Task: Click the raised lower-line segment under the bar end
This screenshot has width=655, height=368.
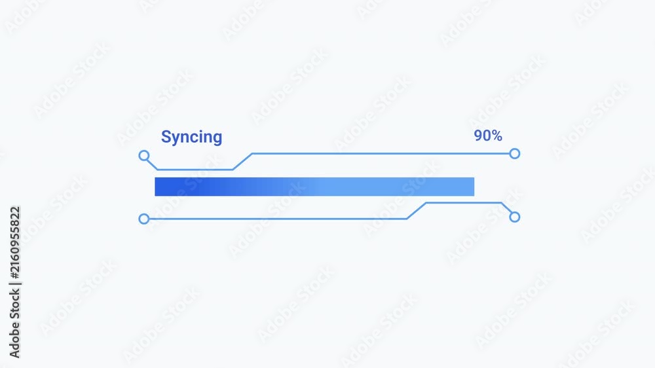Action: (x=464, y=203)
